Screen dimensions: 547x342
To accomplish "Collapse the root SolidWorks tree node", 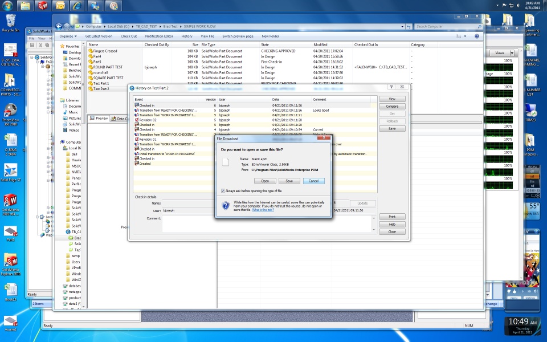I will tap(32, 57).
